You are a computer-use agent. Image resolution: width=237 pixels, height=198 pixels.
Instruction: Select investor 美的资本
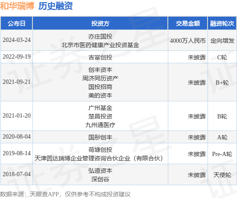(x=100, y=95)
